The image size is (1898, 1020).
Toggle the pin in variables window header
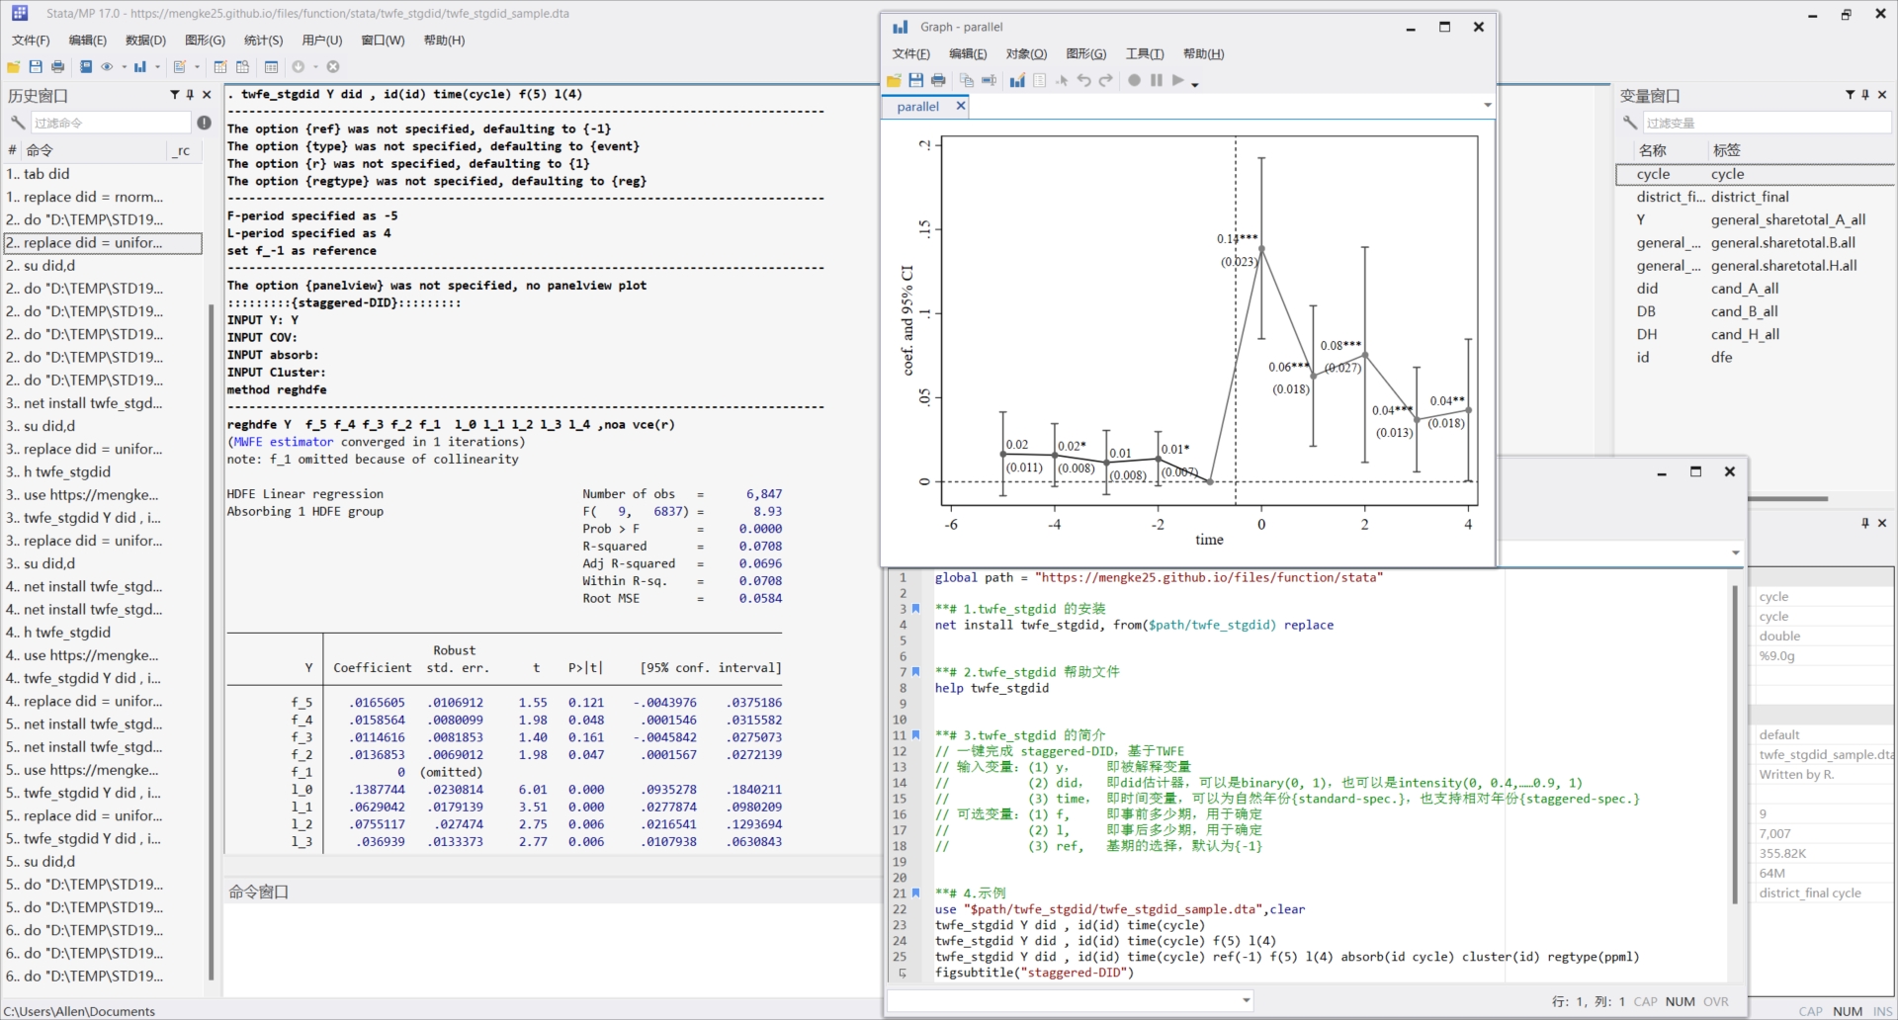point(1865,95)
